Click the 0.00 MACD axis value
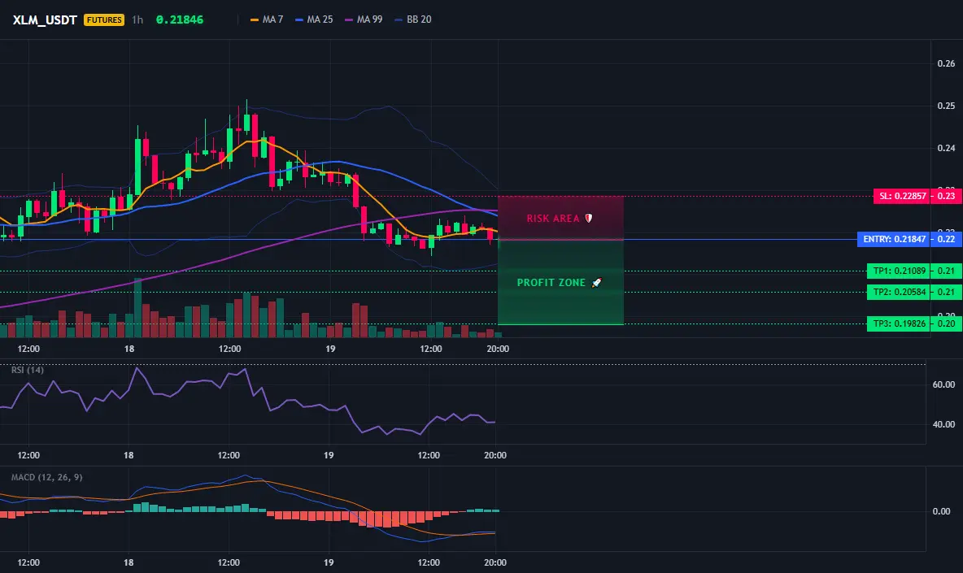The image size is (963, 573). click(942, 512)
